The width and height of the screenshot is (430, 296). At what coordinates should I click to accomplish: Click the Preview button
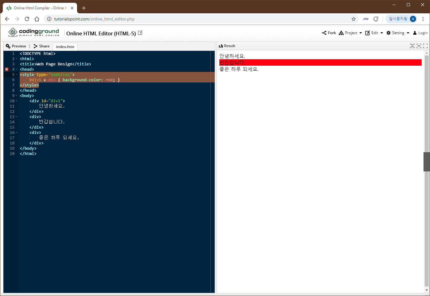[16, 46]
